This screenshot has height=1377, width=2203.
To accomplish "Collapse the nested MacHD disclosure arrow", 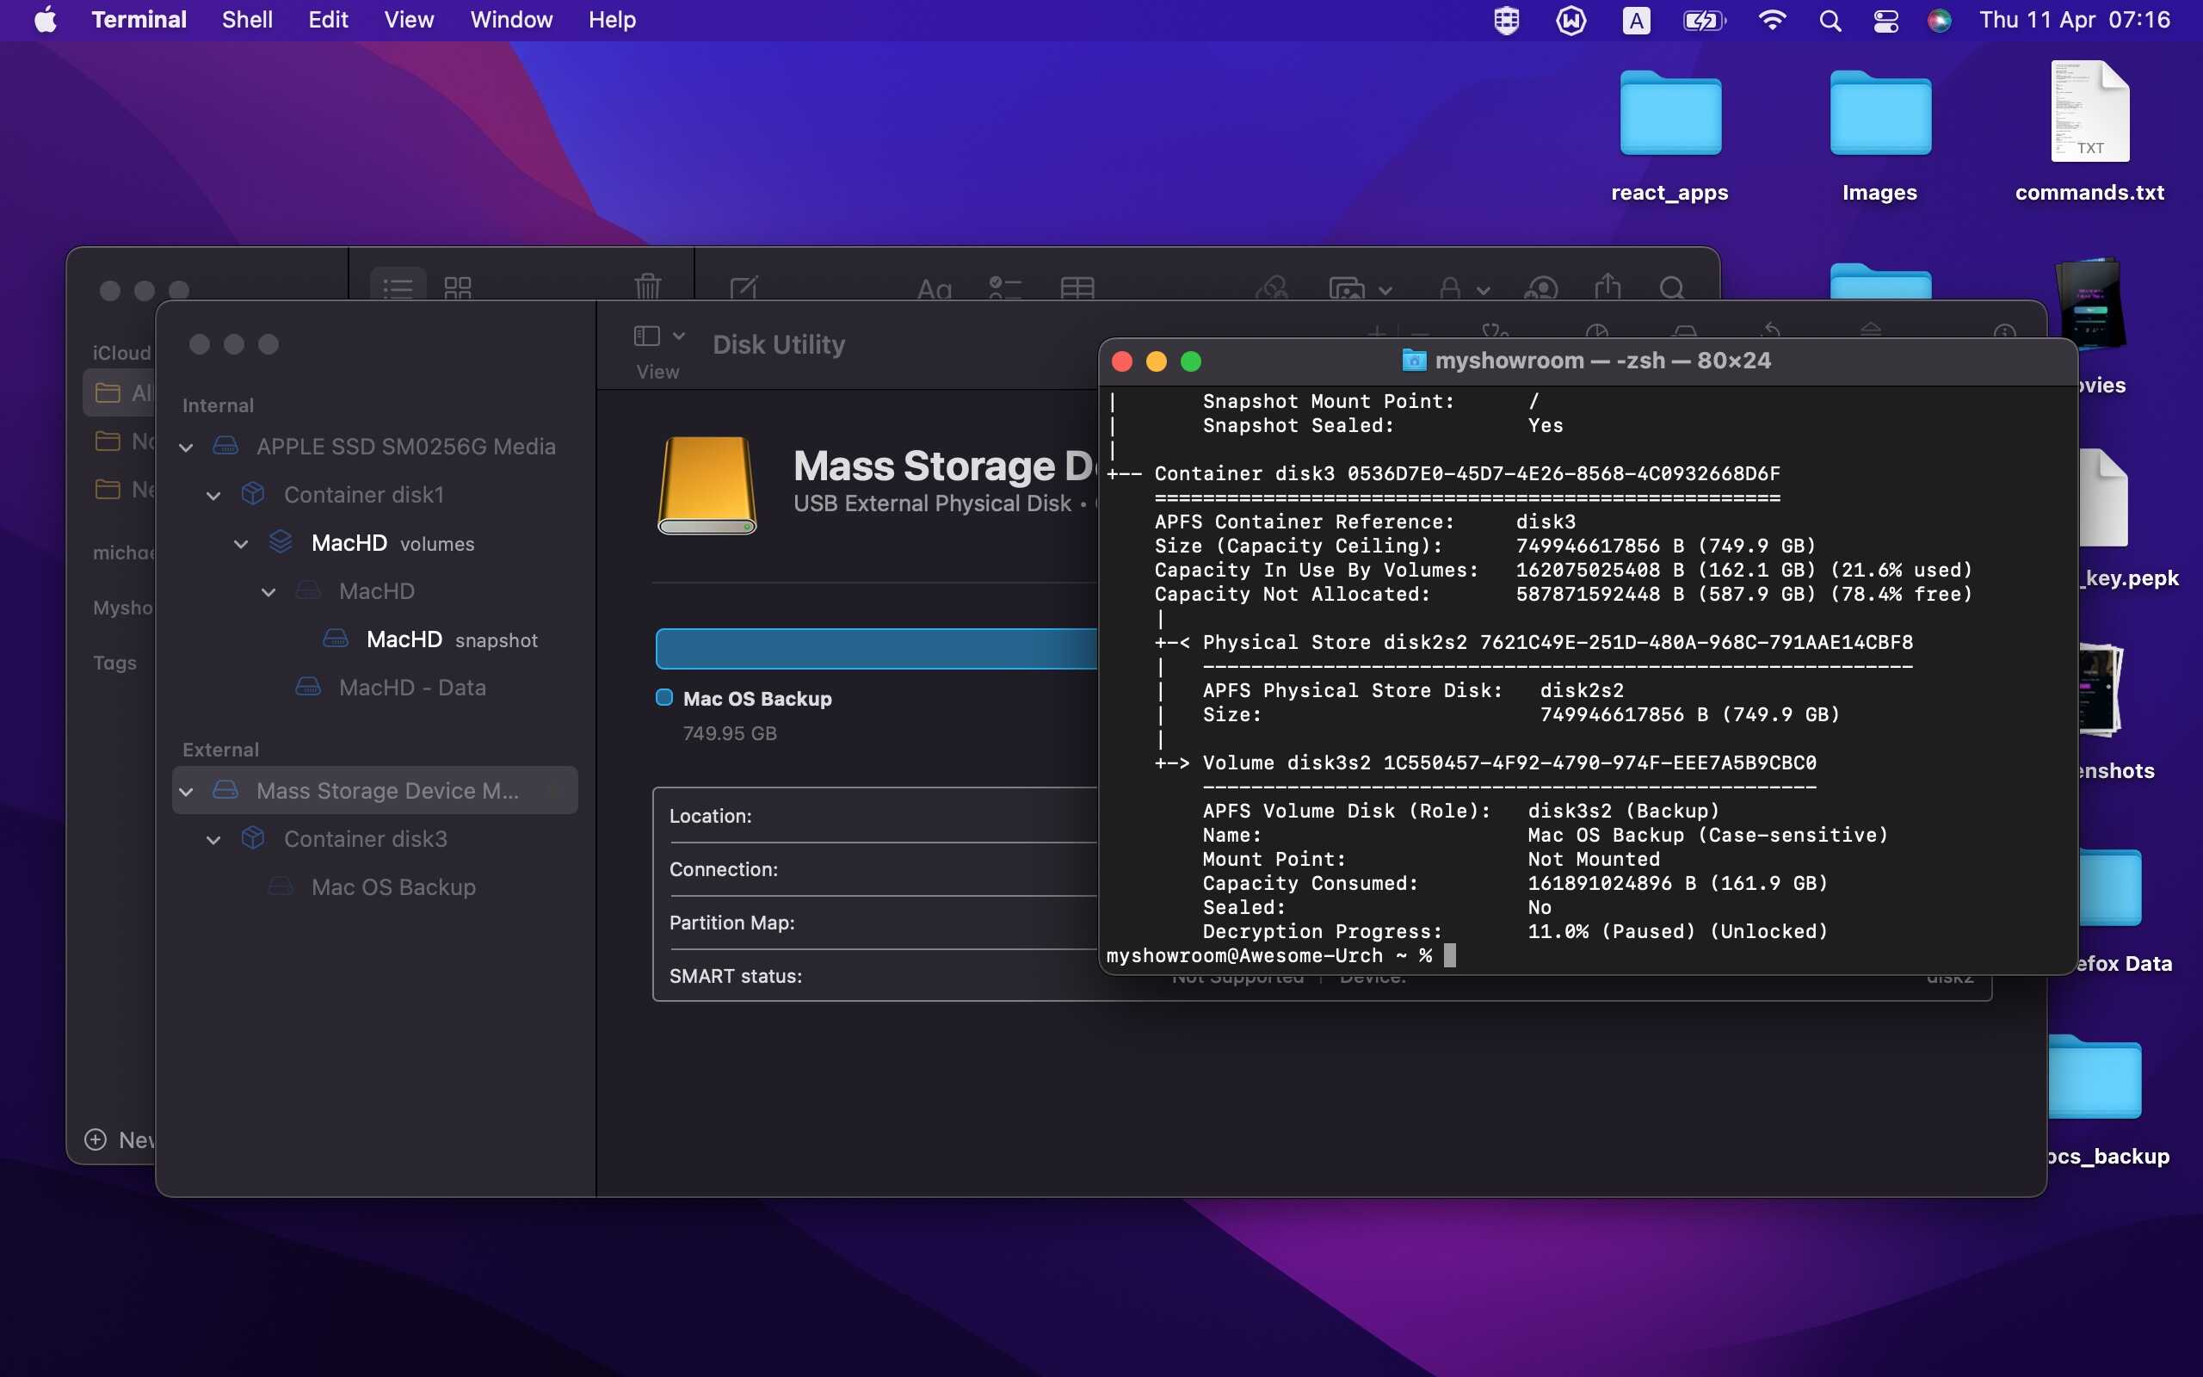I will [268, 592].
